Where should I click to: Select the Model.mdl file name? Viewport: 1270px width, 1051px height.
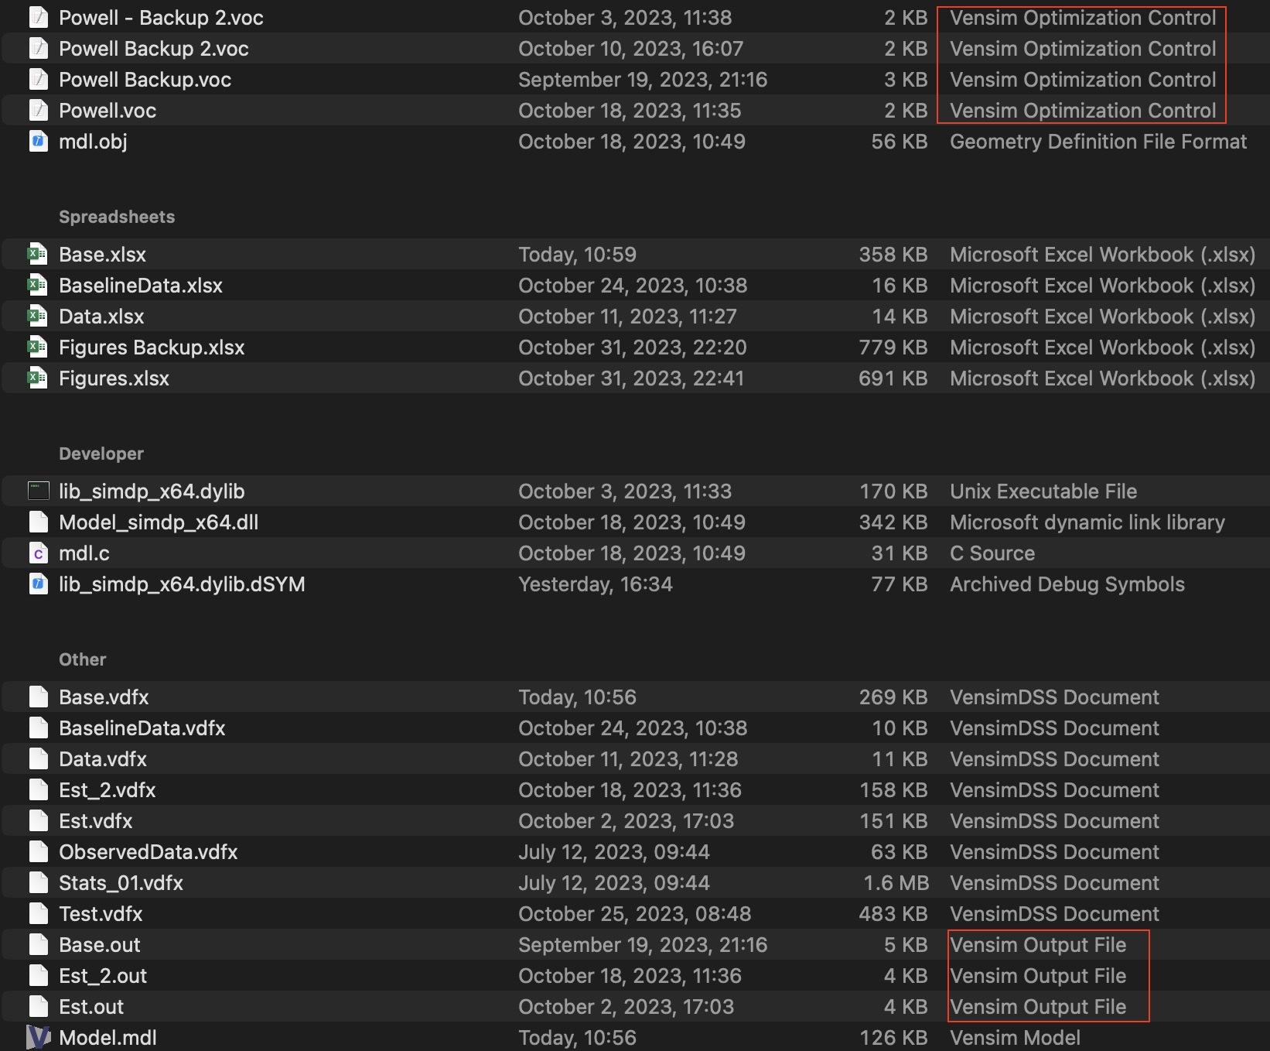(108, 1038)
